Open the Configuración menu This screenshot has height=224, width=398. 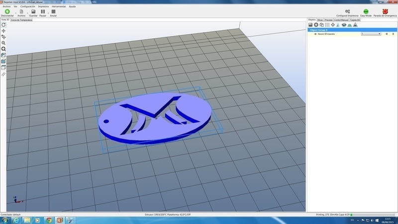pos(28,6)
